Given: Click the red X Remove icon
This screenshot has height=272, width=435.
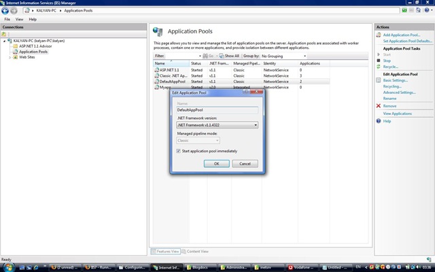Looking at the screenshot, I should [x=379, y=106].
